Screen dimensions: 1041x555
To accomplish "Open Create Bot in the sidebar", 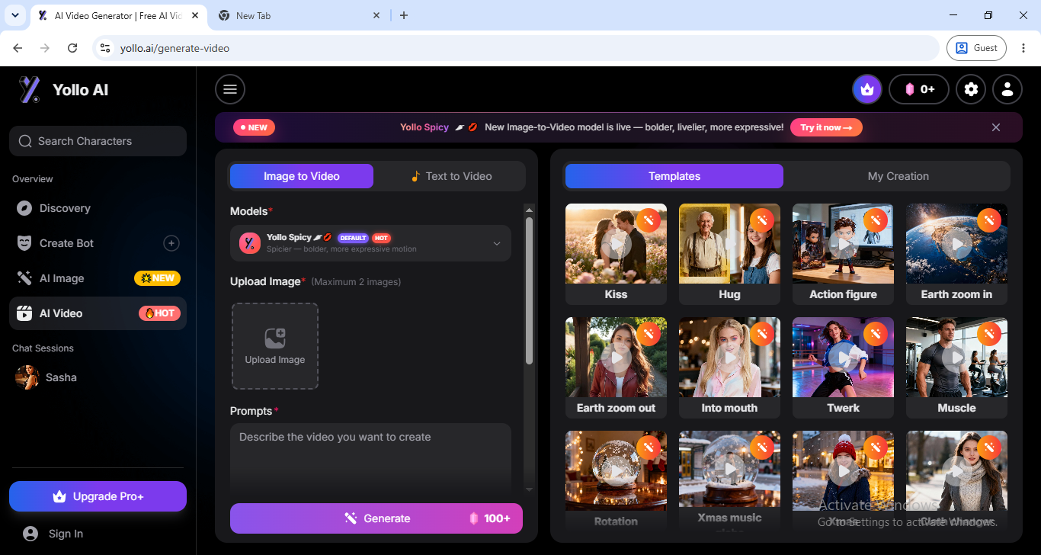I will 98,243.
